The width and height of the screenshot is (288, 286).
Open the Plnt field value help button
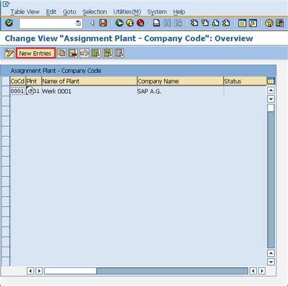click(x=30, y=91)
